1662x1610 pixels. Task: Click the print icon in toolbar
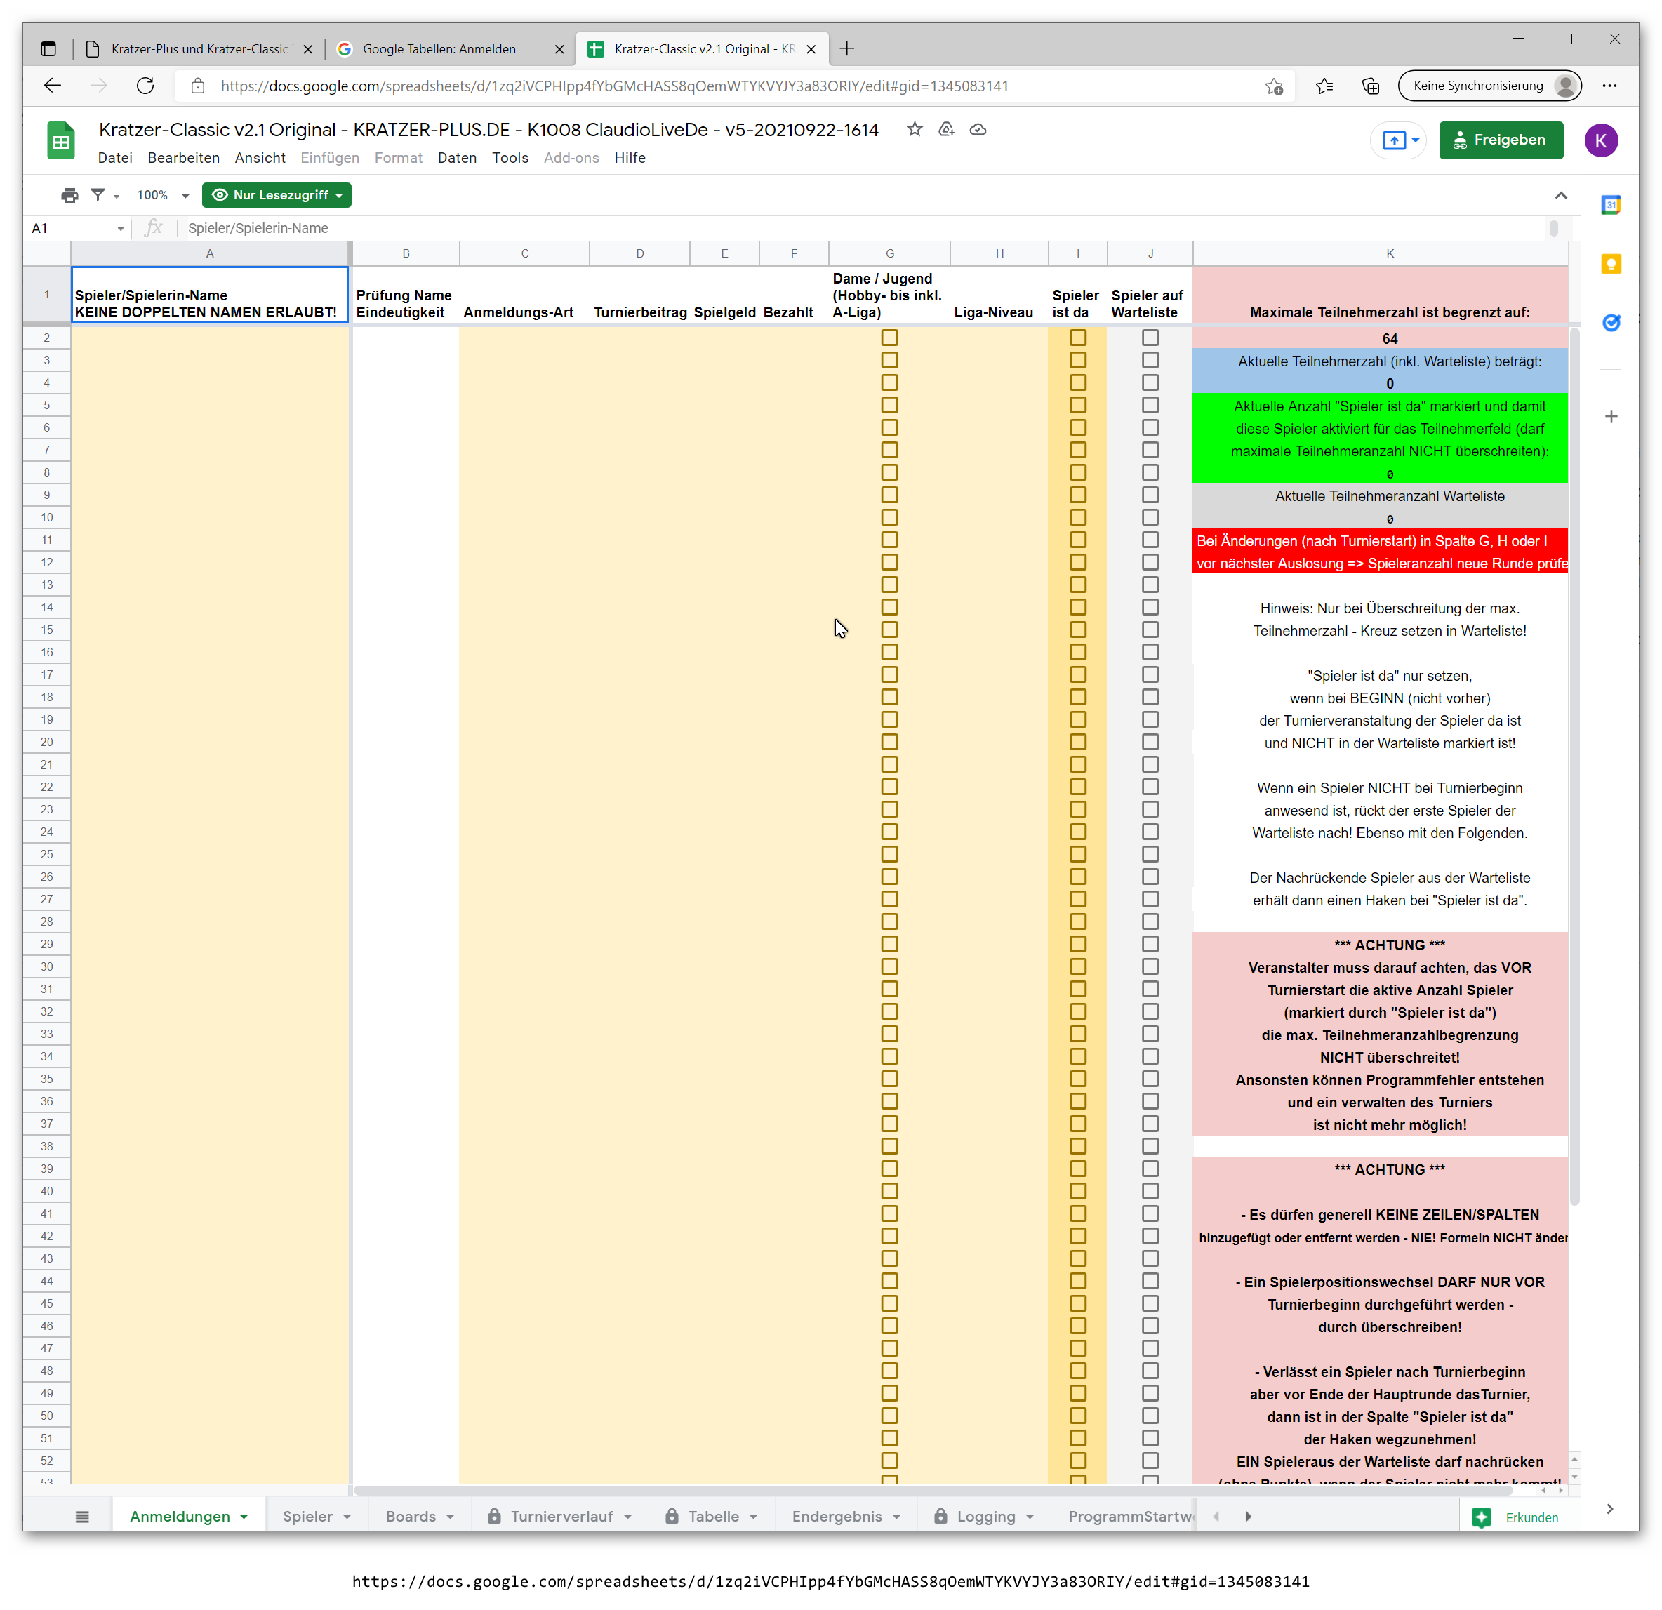(x=69, y=195)
